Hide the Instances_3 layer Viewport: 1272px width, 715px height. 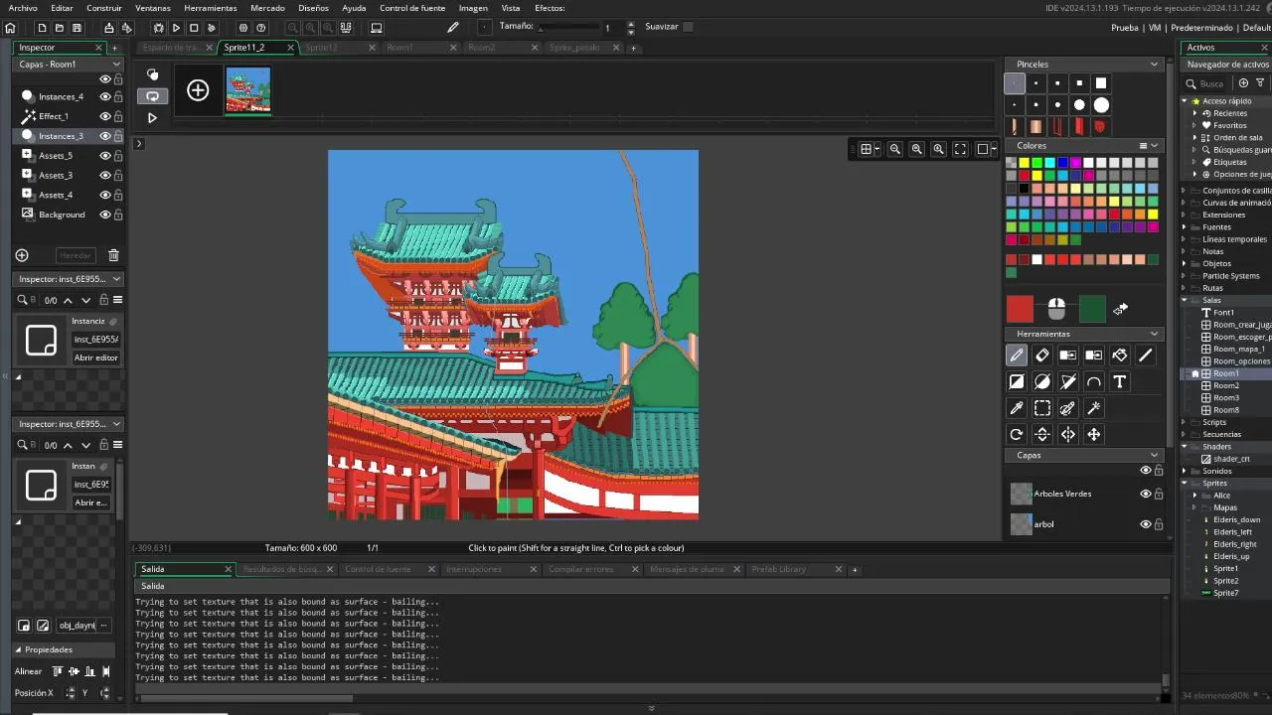pyautogui.click(x=104, y=135)
